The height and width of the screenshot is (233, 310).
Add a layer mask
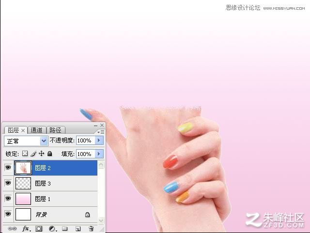pyautogui.click(x=39, y=229)
